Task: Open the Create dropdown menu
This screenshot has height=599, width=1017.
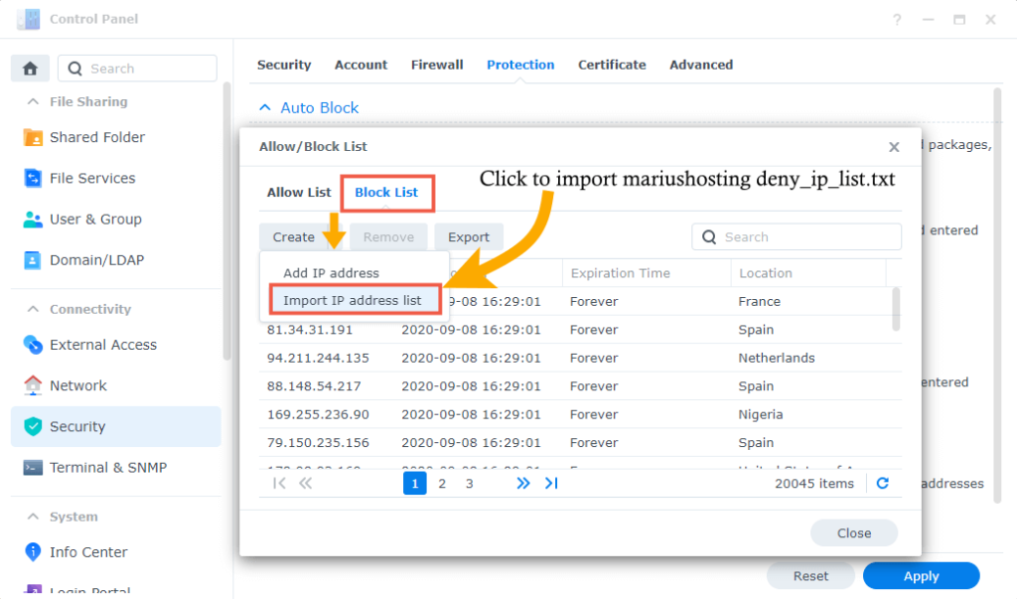Action: [x=293, y=236]
